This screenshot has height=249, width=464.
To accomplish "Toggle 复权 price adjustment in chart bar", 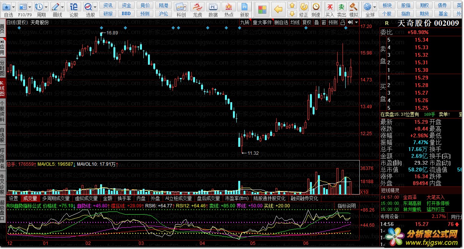I will click(x=307, y=22).
